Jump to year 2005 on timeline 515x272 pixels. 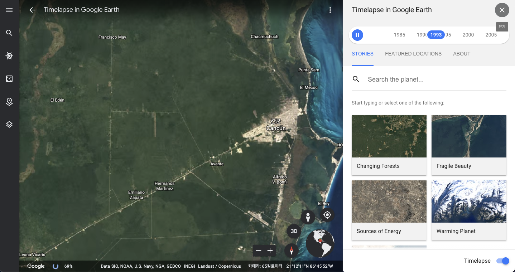click(491, 35)
